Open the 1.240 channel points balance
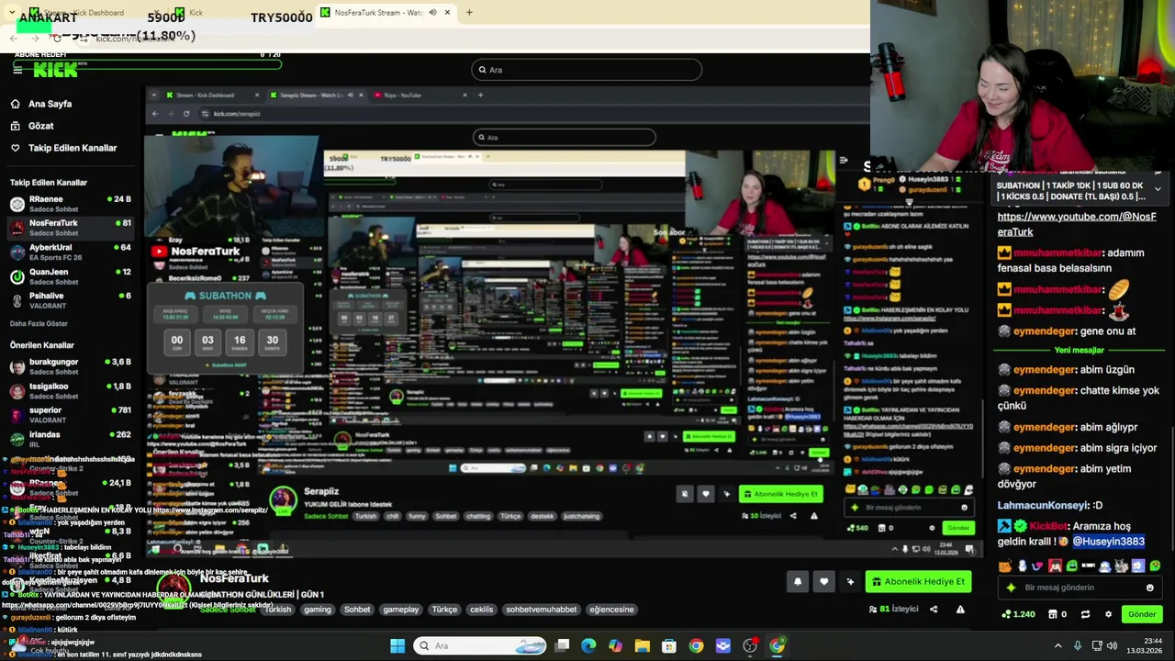The height and width of the screenshot is (661, 1175). tap(1018, 614)
